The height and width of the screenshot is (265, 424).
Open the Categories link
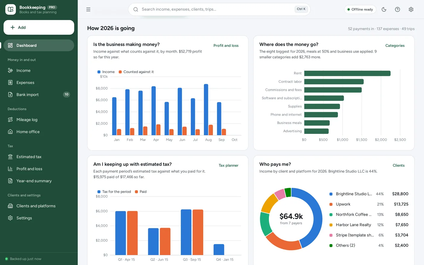pos(395,46)
